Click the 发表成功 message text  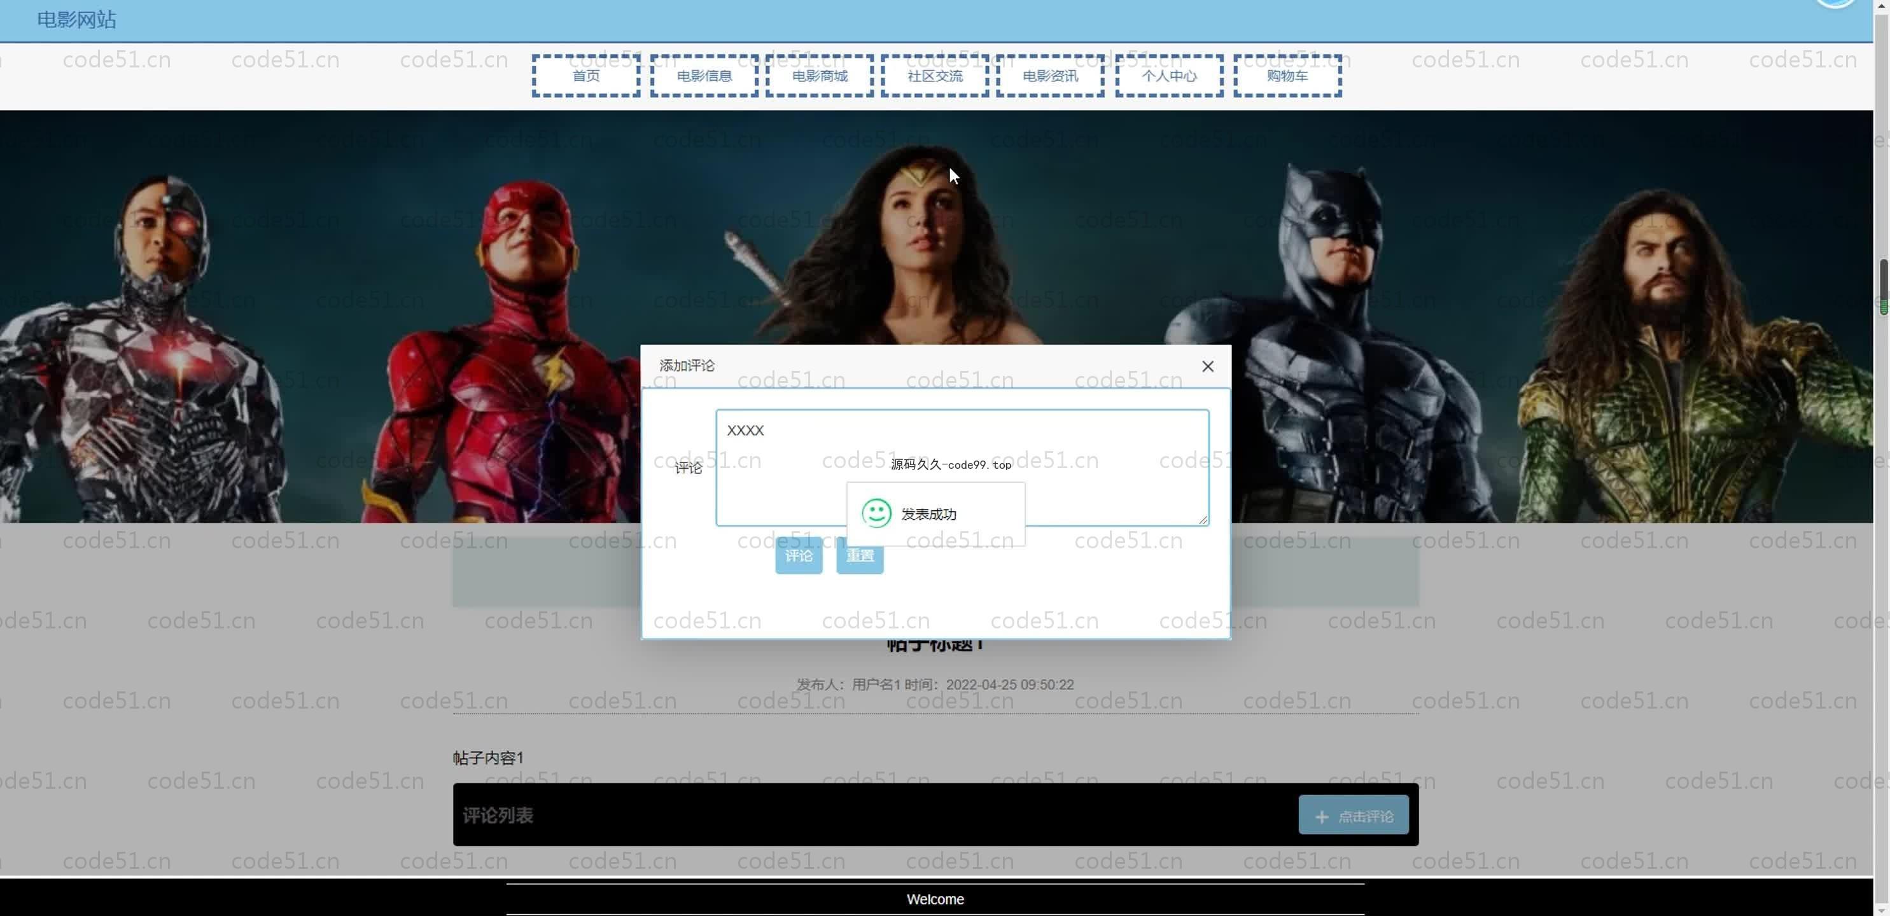[928, 514]
